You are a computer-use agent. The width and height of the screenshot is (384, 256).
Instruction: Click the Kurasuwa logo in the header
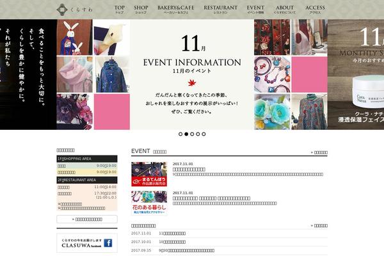74,10
